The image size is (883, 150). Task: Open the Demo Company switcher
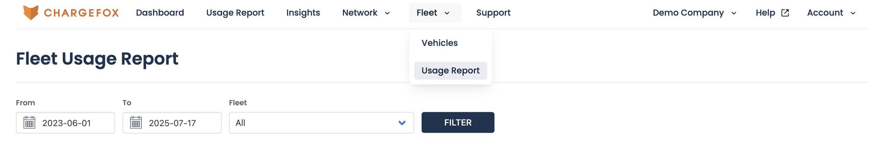point(694,13)
